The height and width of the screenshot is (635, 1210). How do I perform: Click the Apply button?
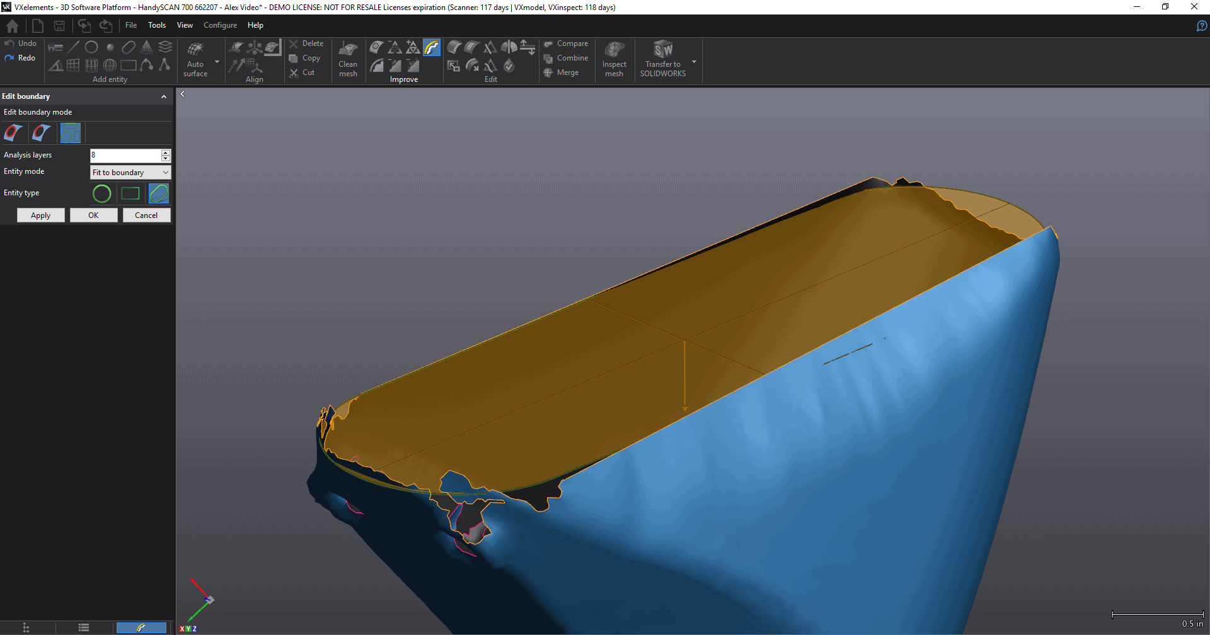(x=41, y=215)
